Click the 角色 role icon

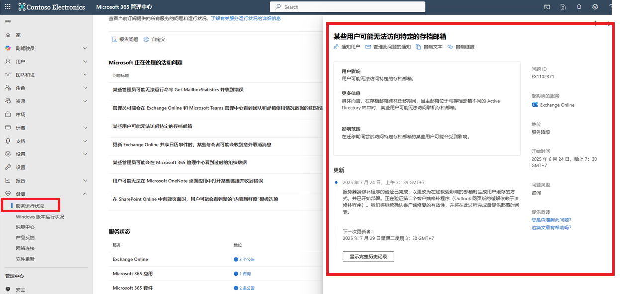point(8,88)
